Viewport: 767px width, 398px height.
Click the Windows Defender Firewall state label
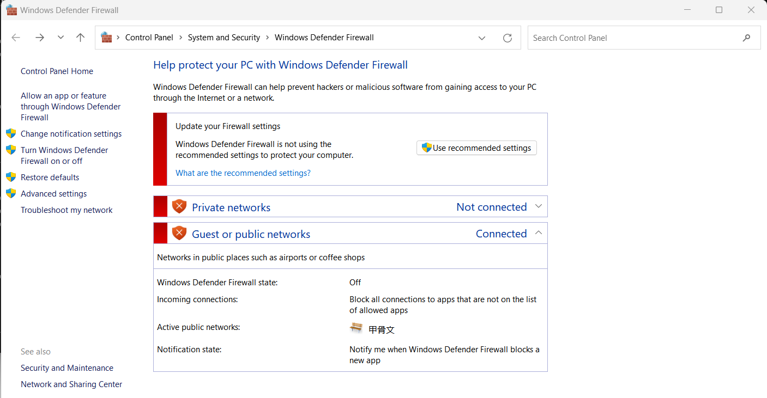(218, 283)
